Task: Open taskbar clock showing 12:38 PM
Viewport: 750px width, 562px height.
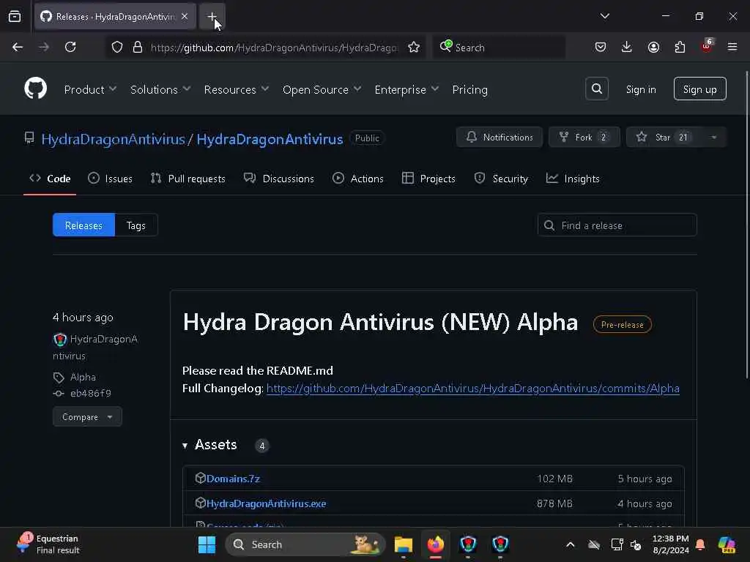Action: point(671,544)
